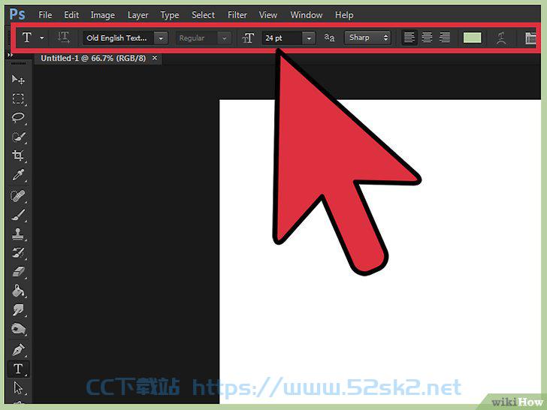Enable center text alignment
547x410 pixels.
pos(427,38)
